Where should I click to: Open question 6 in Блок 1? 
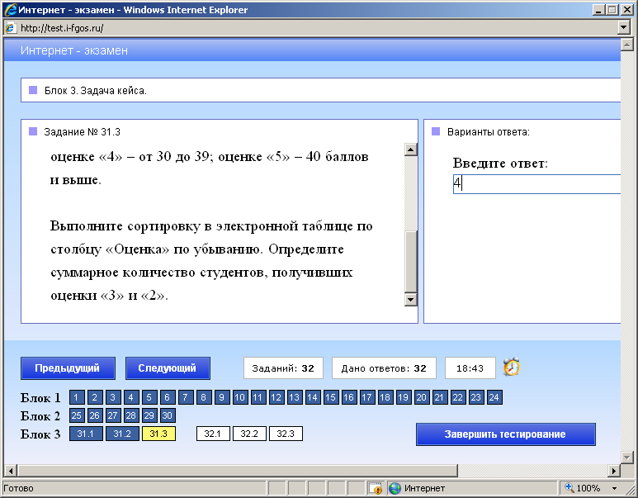coord(168,397)
